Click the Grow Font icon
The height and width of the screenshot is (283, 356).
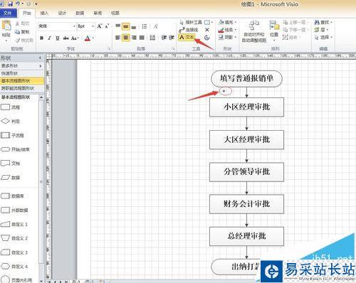(x=100, y=26)
